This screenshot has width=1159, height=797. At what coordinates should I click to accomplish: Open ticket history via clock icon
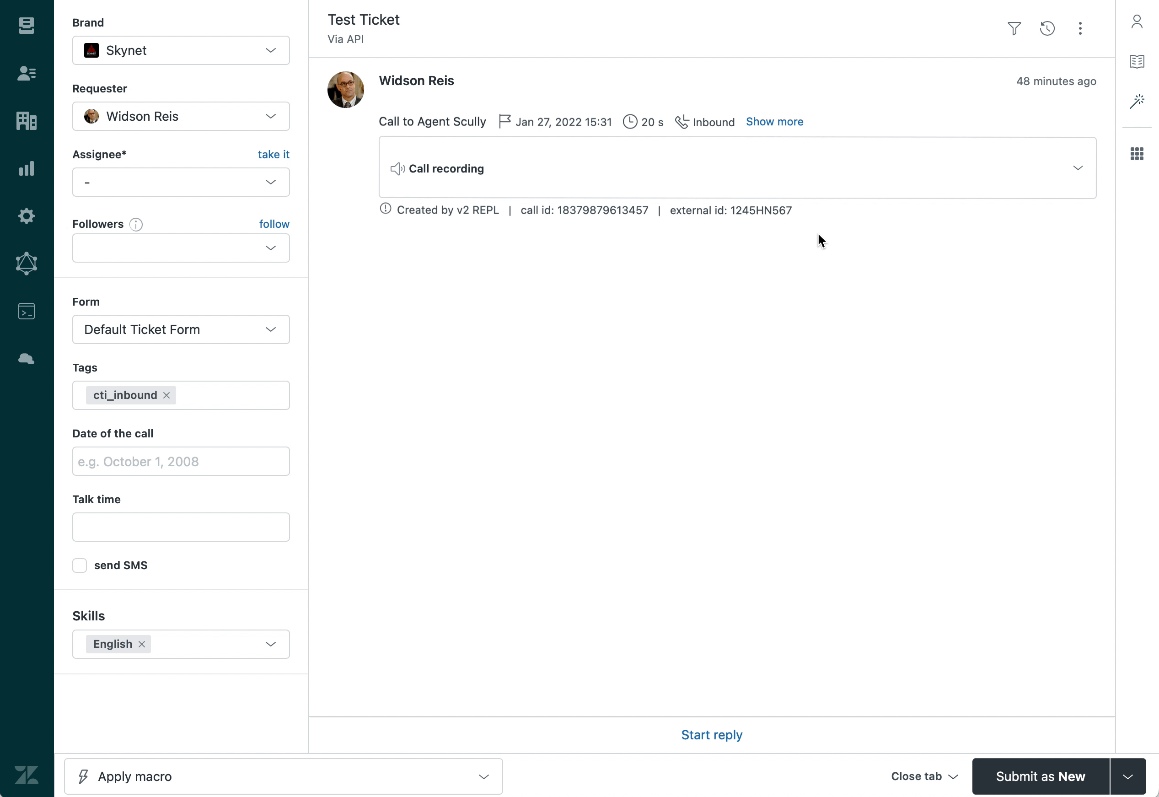click(1048, 27)
